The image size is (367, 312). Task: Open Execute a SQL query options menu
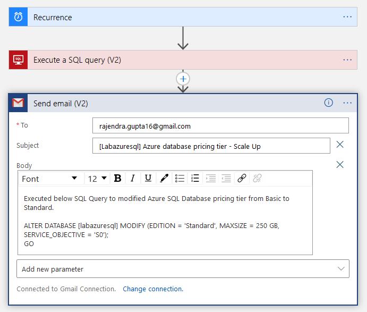tap(347, 60)
